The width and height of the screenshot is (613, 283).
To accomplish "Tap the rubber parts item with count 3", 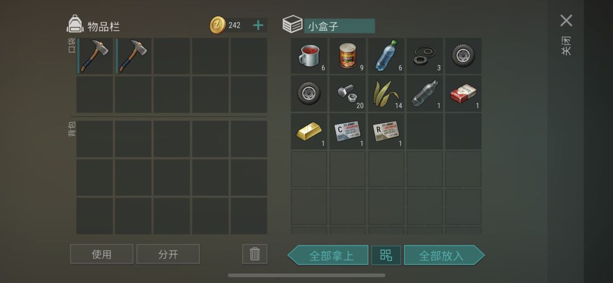I will tap(425, 56).
